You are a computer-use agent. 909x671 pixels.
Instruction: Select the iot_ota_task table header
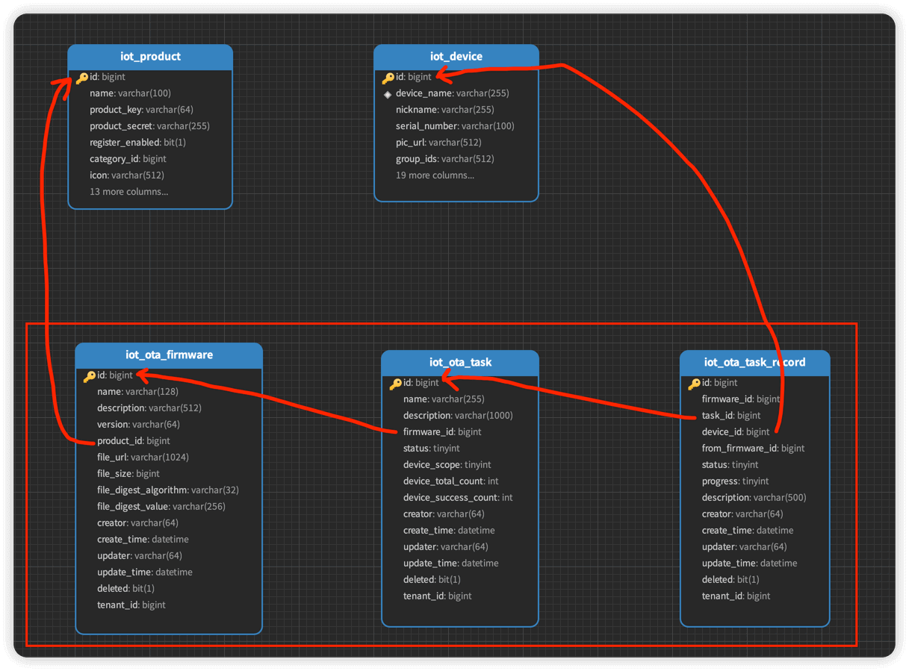[460, 363]
